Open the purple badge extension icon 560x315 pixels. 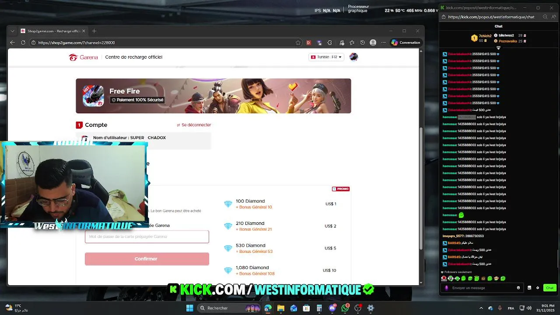pyautogui.click(x=319, y=42)
